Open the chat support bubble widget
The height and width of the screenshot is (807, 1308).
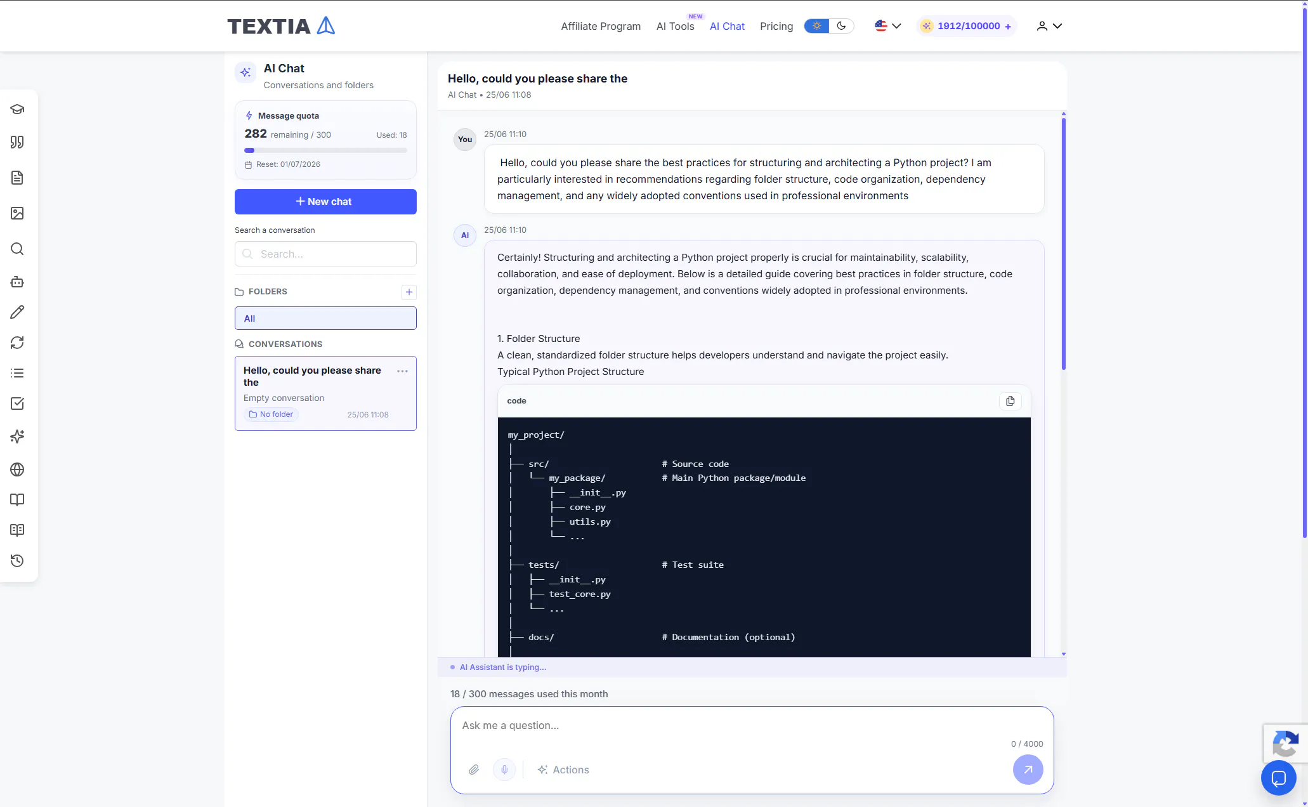click(x=1278, y=778)
